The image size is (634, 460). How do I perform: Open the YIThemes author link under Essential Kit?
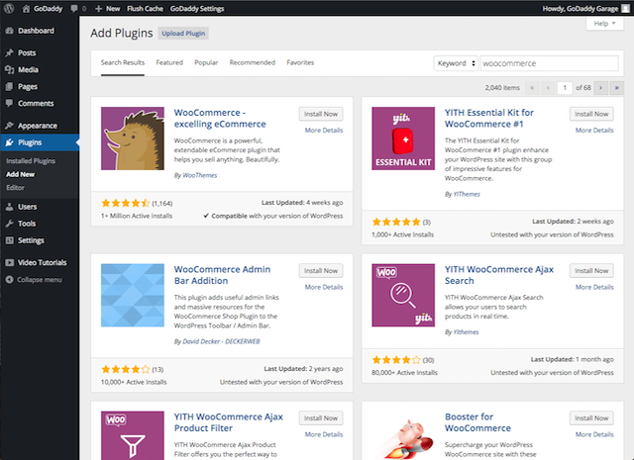467,194
